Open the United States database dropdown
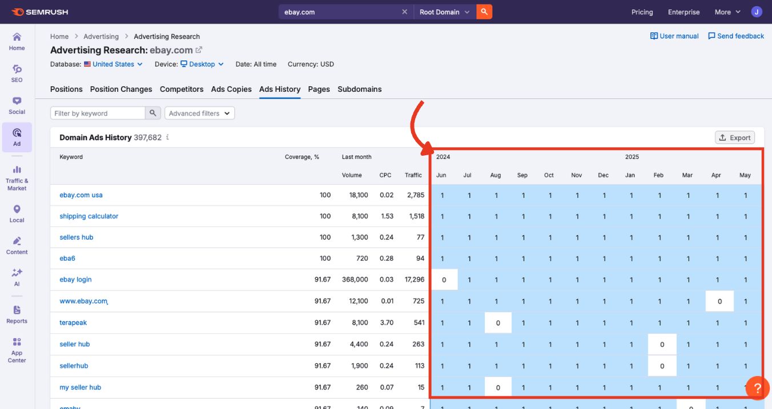 [x=114, y=64]
